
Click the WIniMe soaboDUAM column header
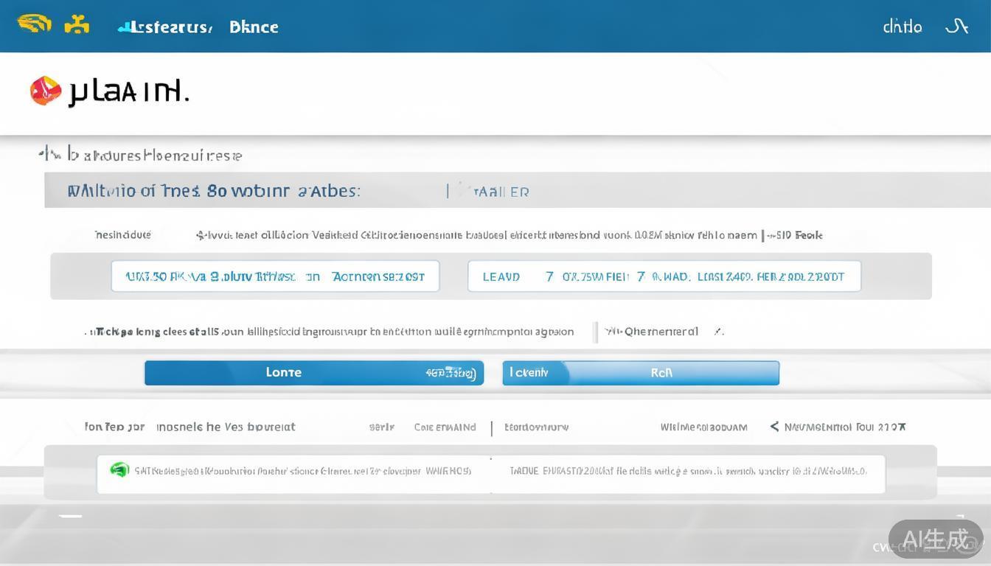(703, 427)
